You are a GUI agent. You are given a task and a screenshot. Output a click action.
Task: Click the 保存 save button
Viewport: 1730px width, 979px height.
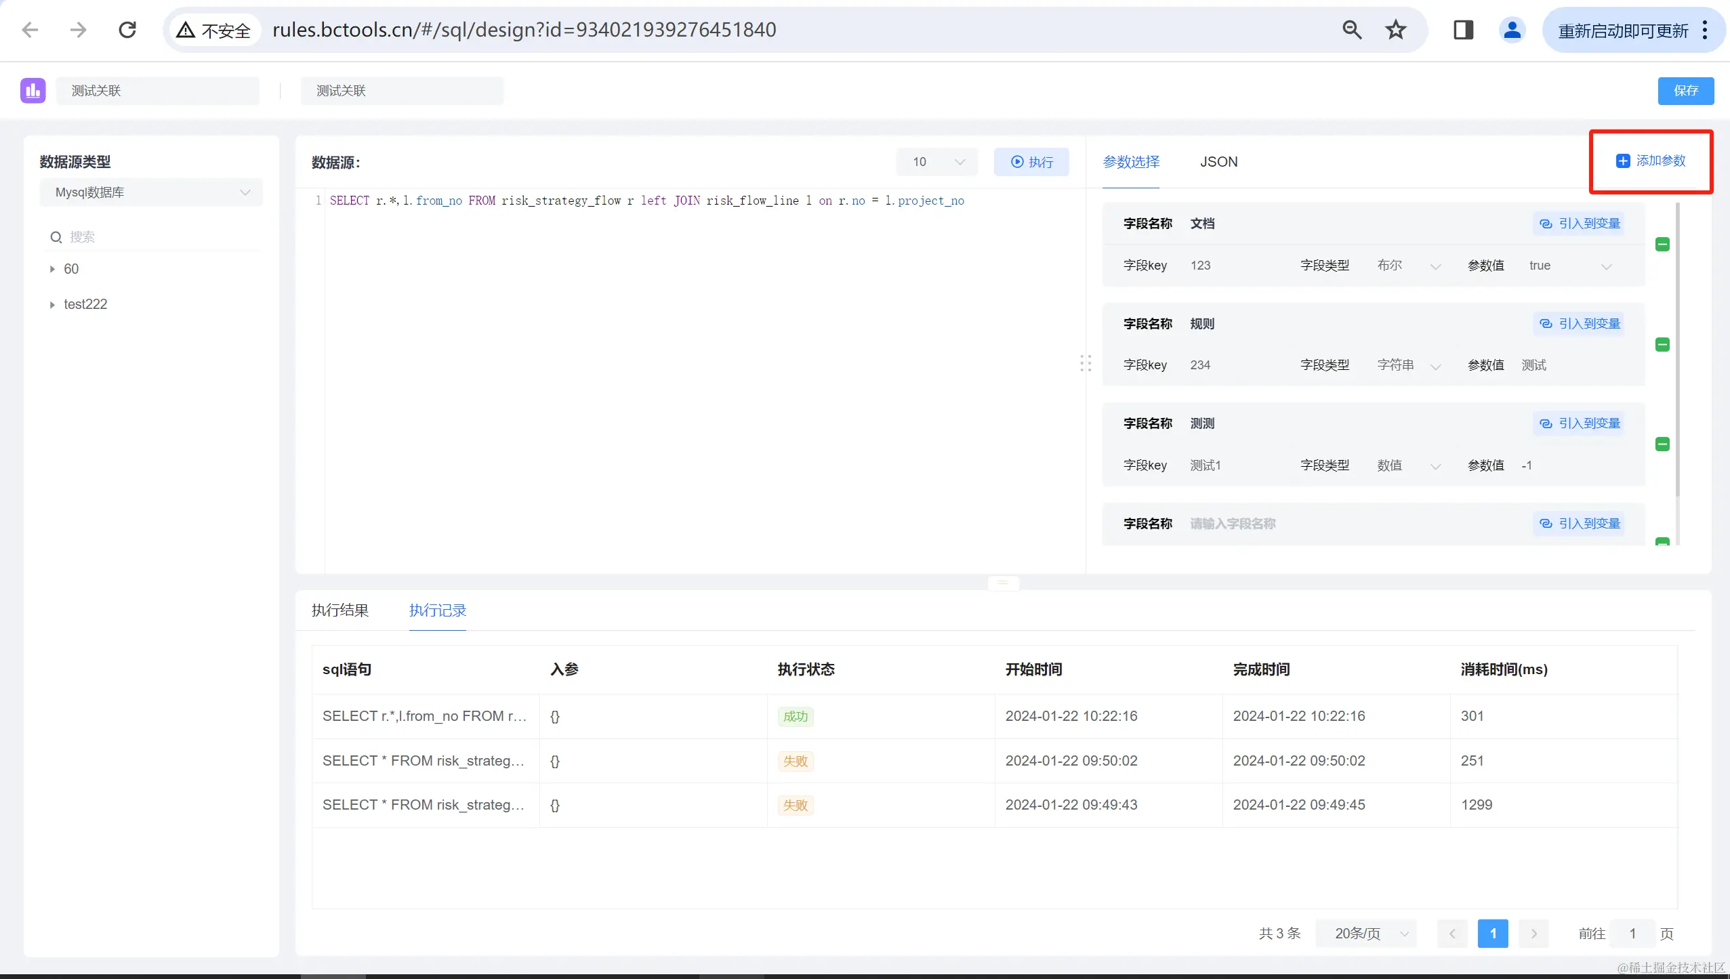(x=1685, y=91)
